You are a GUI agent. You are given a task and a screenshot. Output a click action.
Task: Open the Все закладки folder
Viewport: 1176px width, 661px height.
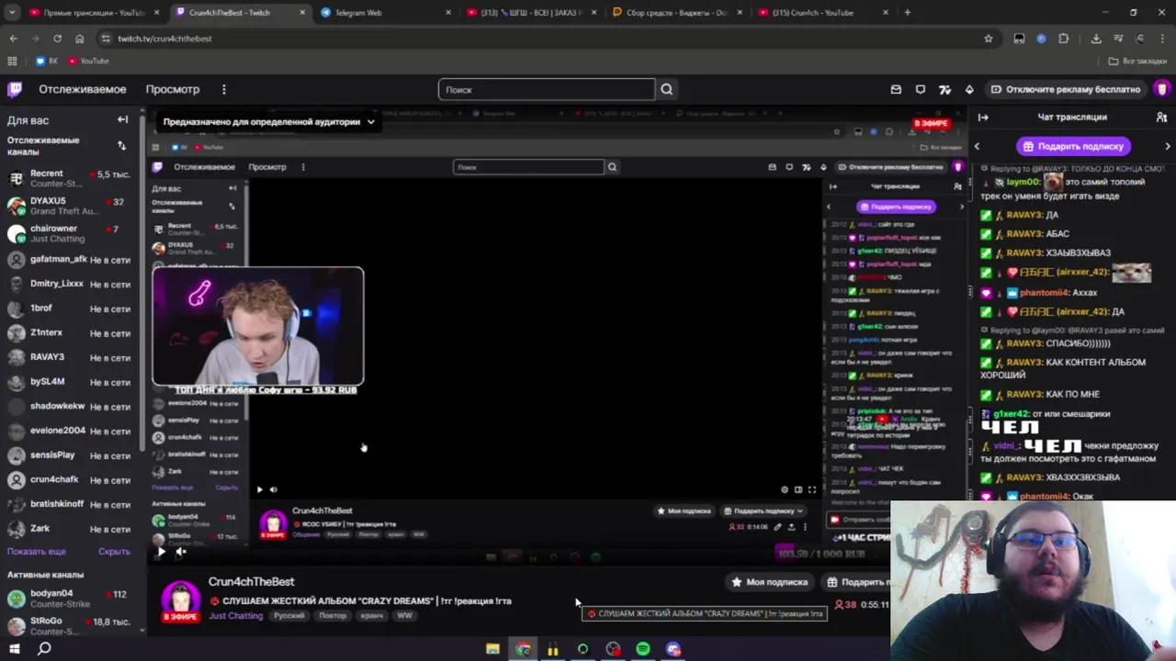[1137, 61]
